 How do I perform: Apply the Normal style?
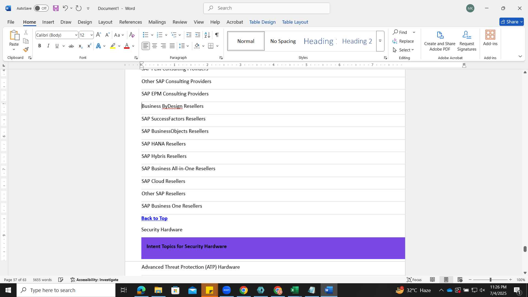246,41
